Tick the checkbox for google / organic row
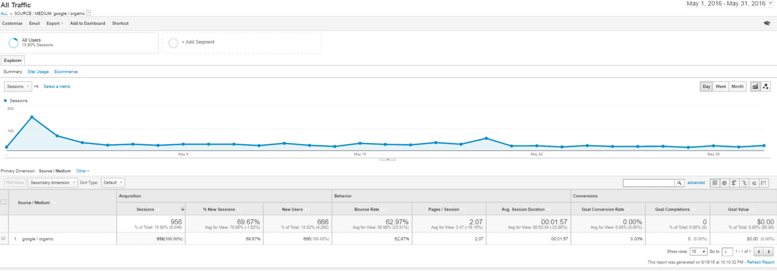The height and width of the screenshot is (271, 777). (x=3, y=238)
